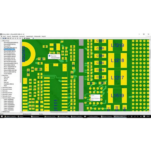151x151 pixels.
Task: Click the blue play arrow beside search field
Action: (x=33, y=39)
